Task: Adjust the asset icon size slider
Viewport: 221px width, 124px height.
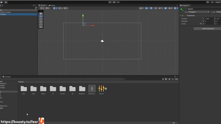Action: point(173,123)
